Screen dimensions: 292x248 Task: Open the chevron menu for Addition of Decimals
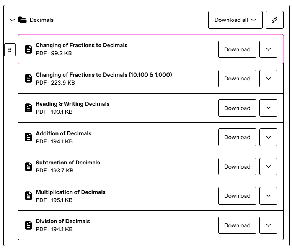268,137
